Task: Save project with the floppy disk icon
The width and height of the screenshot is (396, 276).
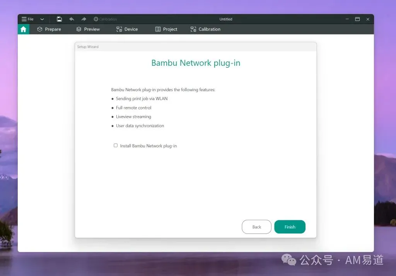Action: [59, 19]
